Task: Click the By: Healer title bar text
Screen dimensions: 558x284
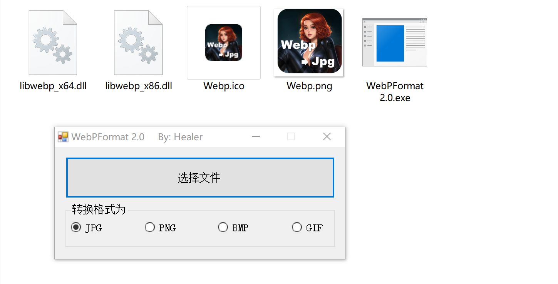Action: tap(180, 137)
